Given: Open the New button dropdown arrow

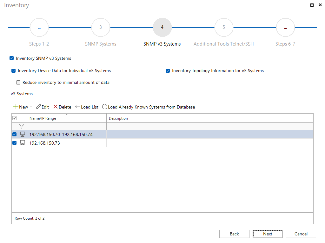Looking at the screenshot, I should 31,107.
